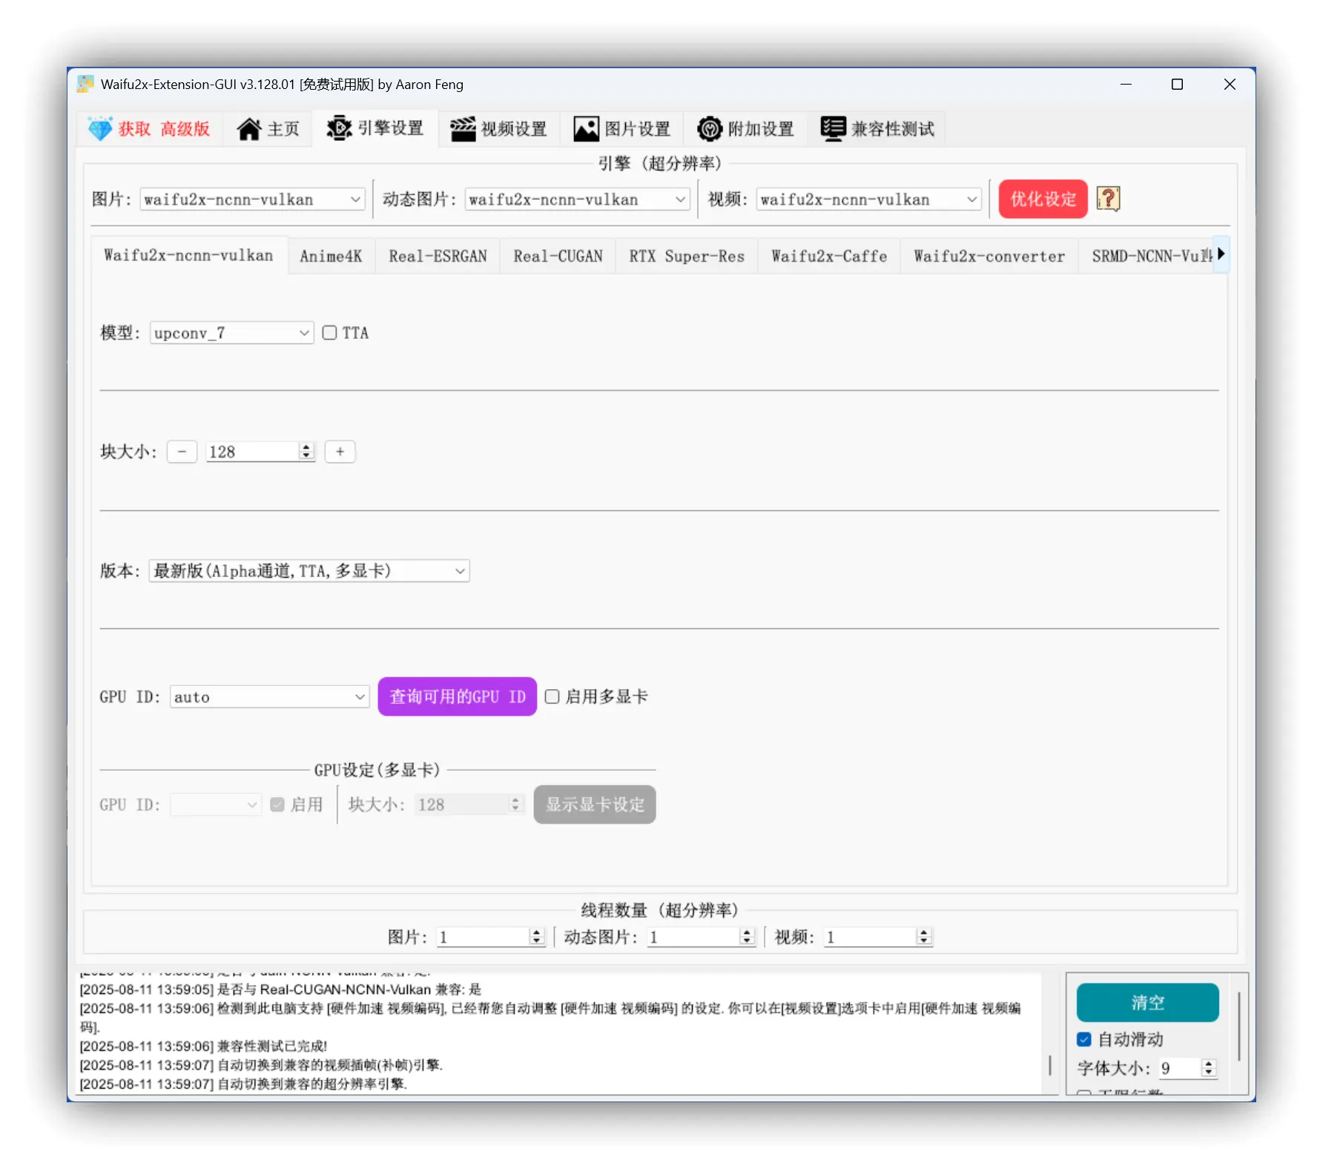
Task: Click the 清空 clear log button
Action: 1147,1003
